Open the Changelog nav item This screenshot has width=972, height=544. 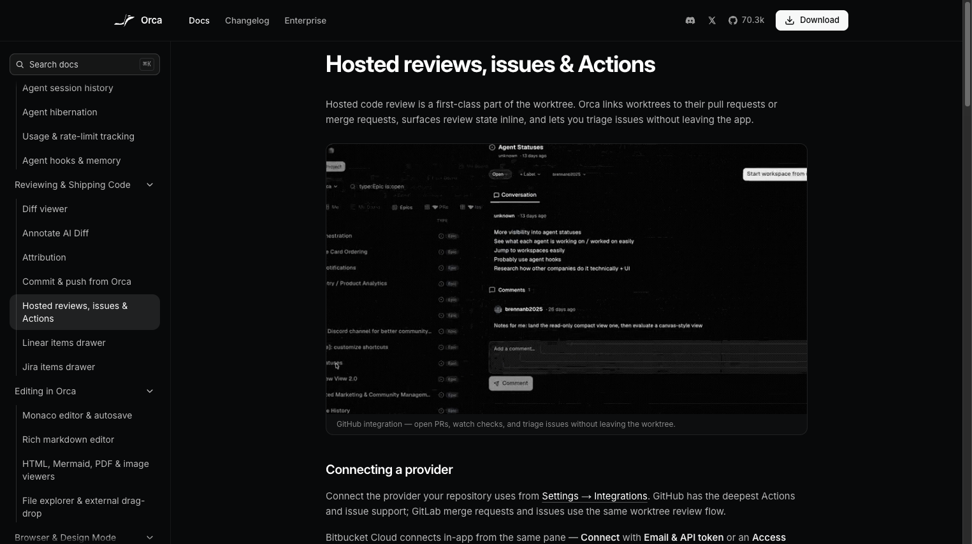[247, 20]
